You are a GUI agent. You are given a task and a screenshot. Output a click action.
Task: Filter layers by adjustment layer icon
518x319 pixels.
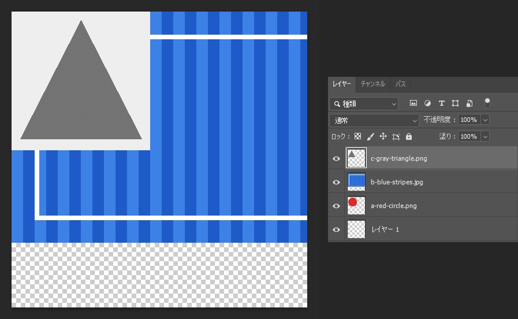(427, 103)
